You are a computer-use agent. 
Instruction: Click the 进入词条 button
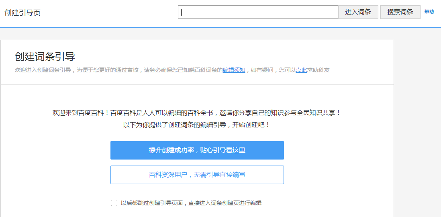[358, 12]
